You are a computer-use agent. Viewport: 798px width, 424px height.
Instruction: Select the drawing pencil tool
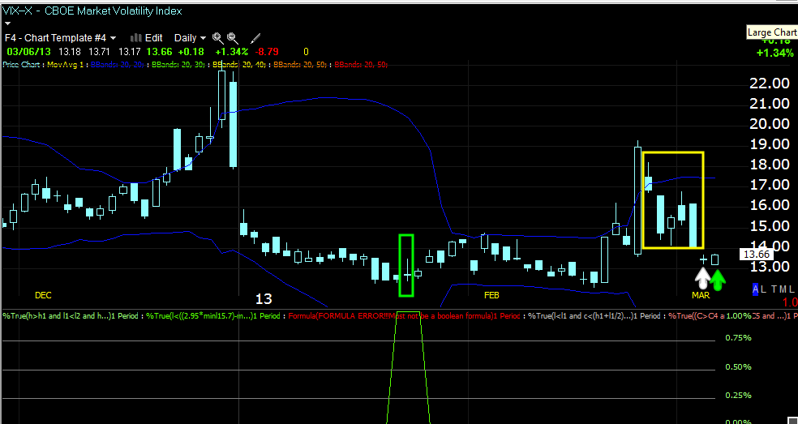[255, 37]
